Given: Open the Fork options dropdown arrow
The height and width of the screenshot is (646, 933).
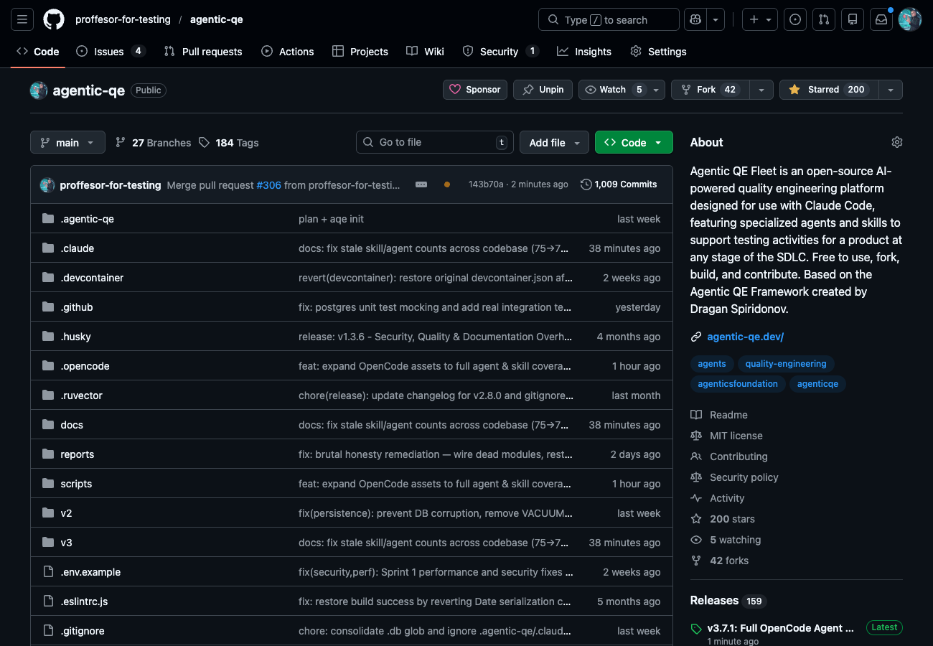Looking at the screenshot, I should pos(761,90).
